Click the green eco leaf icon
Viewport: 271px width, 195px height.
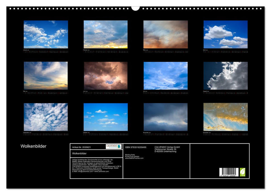243,172
